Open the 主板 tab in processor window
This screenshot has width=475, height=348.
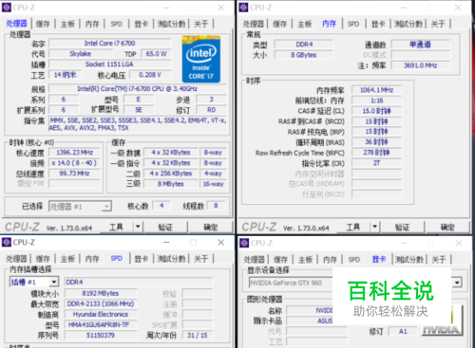(67, 24)
